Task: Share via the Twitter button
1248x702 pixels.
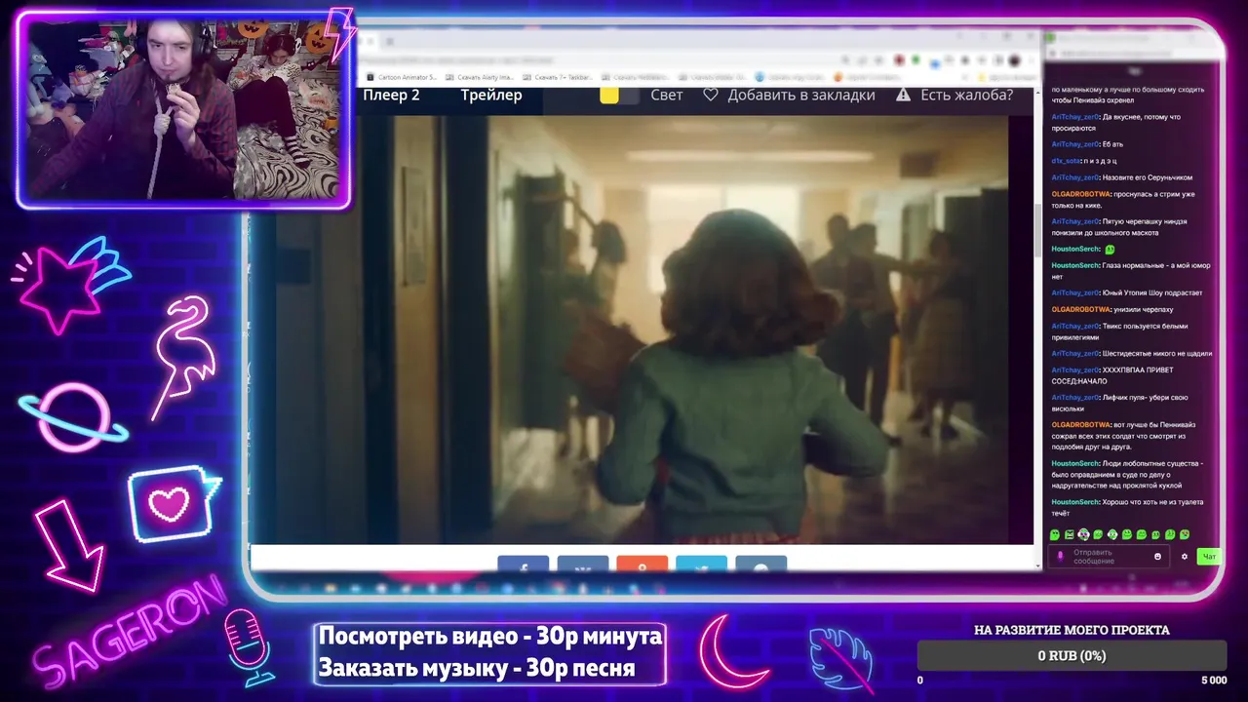Action: click(x=702, y=565)
